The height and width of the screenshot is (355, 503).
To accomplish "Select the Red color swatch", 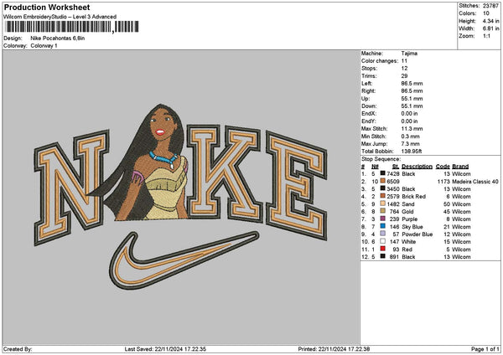I will click(383, 249).
